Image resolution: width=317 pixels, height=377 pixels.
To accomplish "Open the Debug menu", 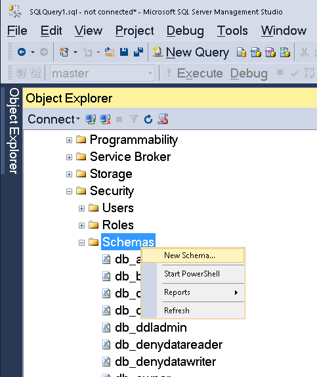I will (185, 32).
